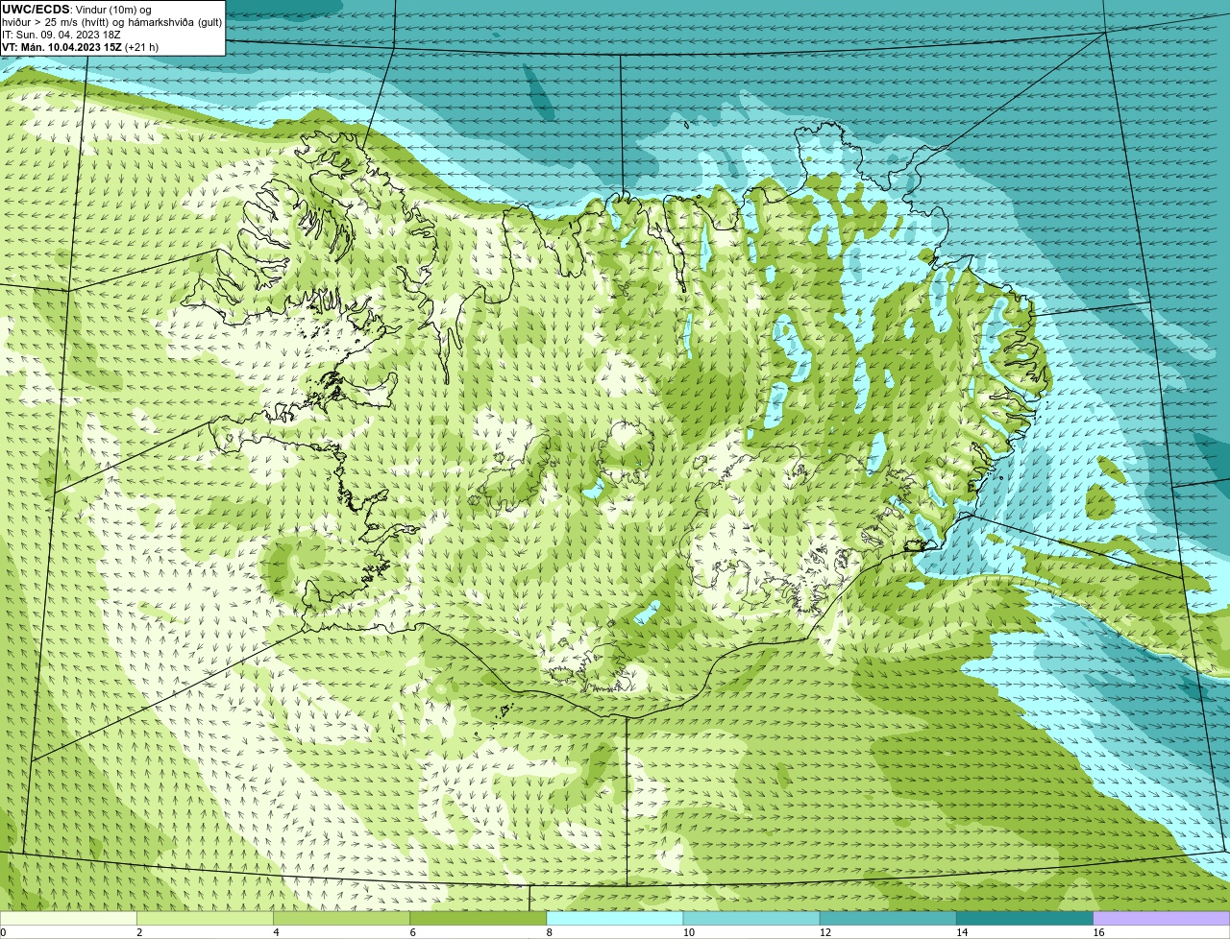
Task: Click the "12" scale label
Action: (x=825, y=932)
